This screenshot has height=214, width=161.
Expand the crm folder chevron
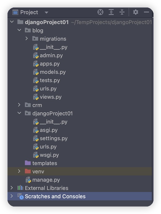coord(19,105)
